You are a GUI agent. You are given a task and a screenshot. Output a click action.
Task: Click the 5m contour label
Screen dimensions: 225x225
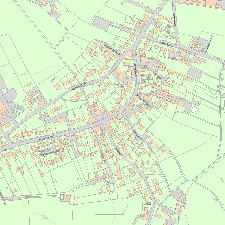pyautogui.click(x=222, y=179)
